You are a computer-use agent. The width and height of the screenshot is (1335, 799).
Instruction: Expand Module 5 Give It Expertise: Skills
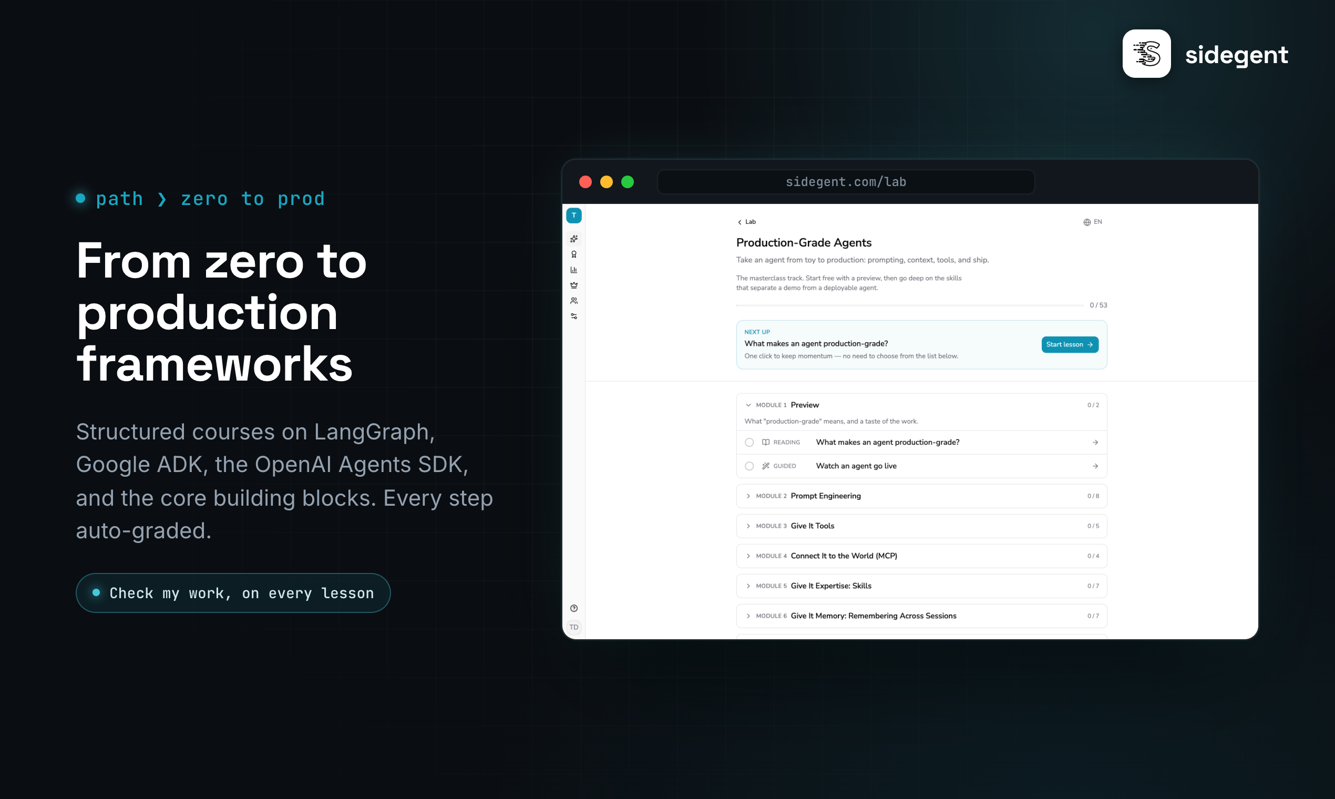(921, 586)
